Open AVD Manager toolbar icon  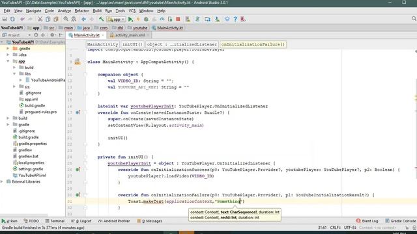[x=188, y=19]
